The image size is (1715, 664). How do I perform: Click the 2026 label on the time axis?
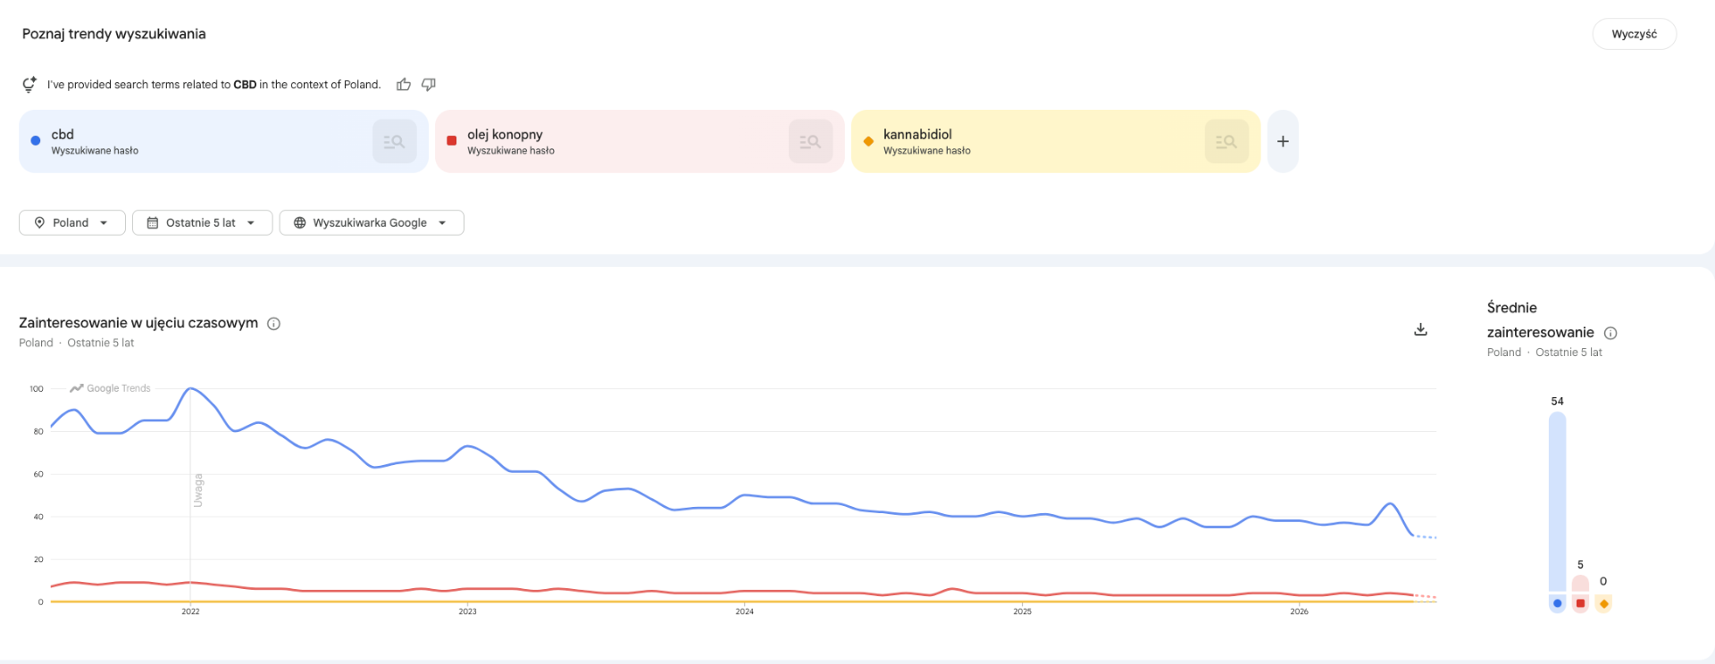click(1300, 611)
